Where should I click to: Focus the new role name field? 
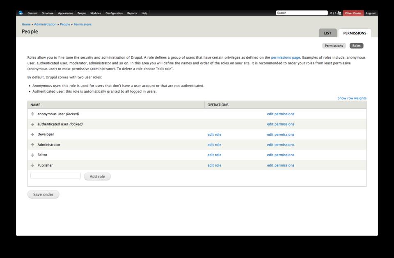click(55, 176)
